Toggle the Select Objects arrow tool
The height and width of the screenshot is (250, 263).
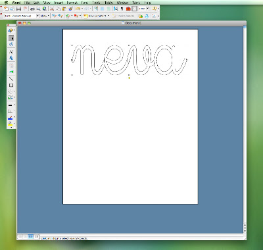(11, 37)
